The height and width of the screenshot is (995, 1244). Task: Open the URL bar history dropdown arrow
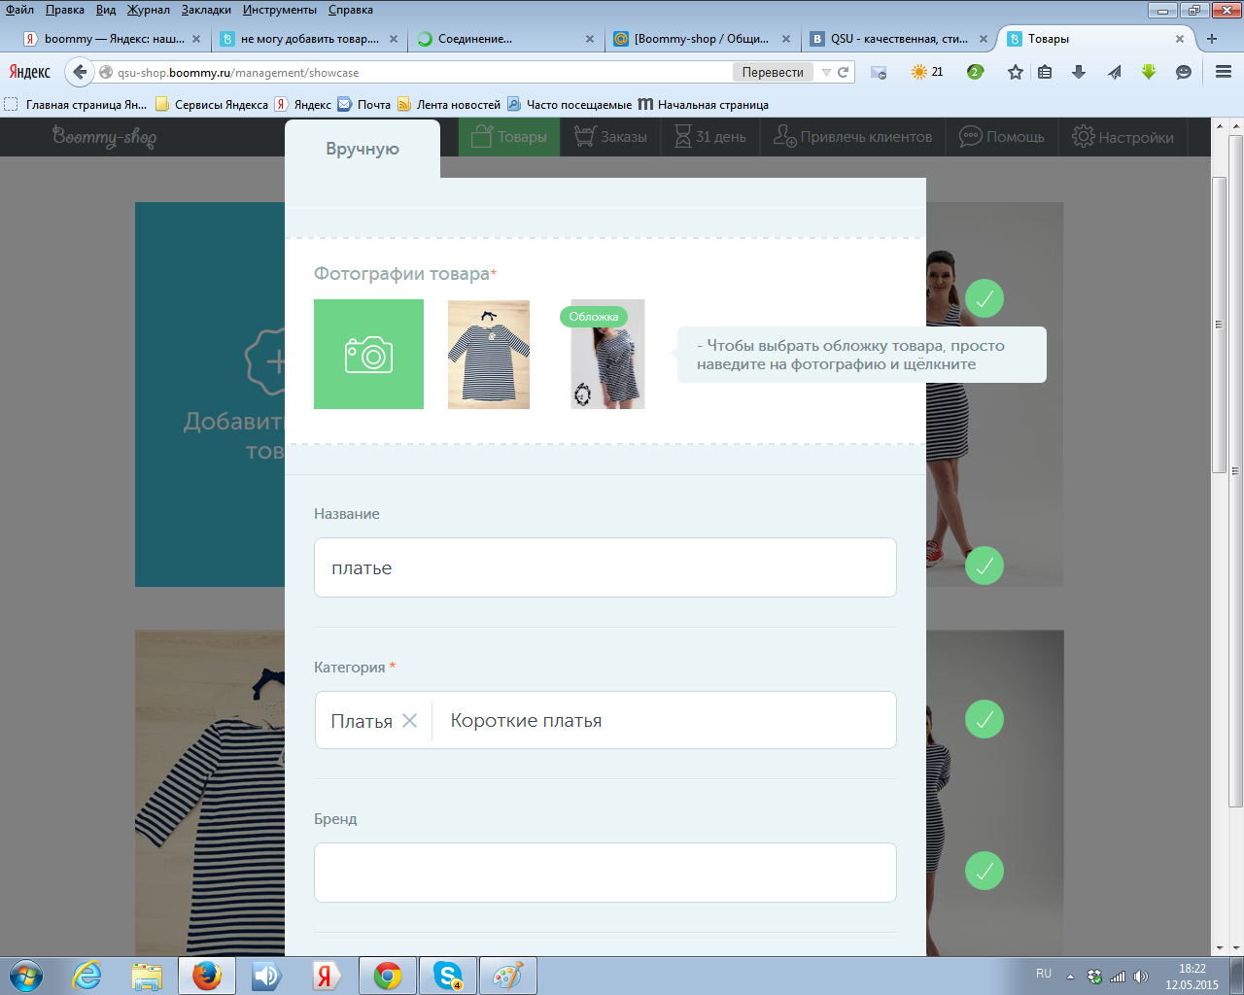coord(826,72)
